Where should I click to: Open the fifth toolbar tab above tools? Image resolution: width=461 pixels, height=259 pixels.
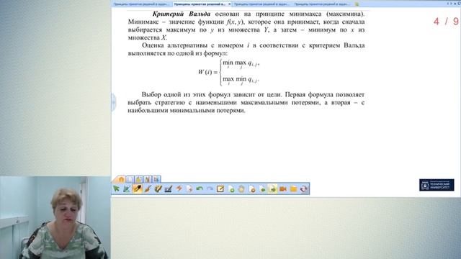pos(156,179)
